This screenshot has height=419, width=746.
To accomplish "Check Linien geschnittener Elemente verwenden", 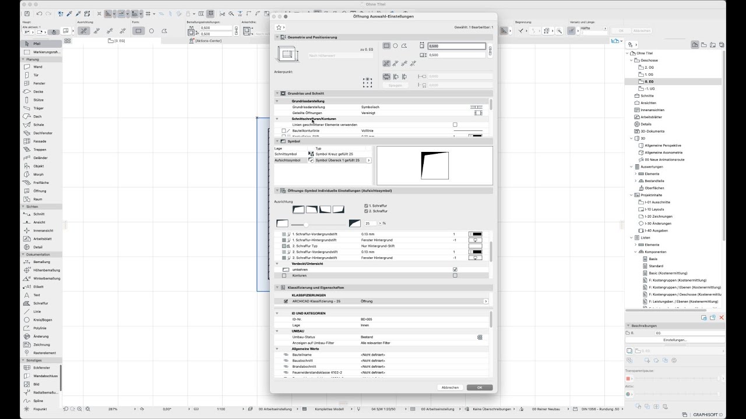I will click(455, 125).
